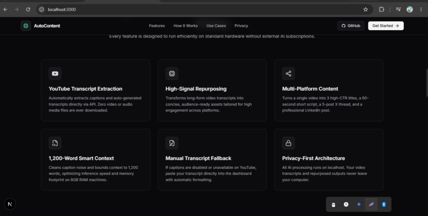Viewport: 428px width, 216px height.
Task: Click the YouTube Transcript Extraction heading
Action: click(85, 89)
